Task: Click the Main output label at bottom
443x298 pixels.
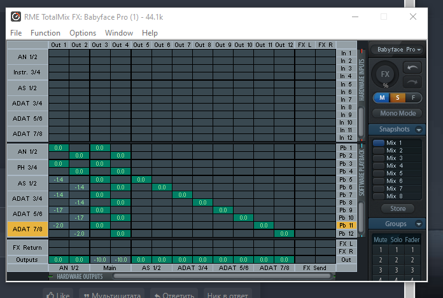Action: [x=110, y=268]
